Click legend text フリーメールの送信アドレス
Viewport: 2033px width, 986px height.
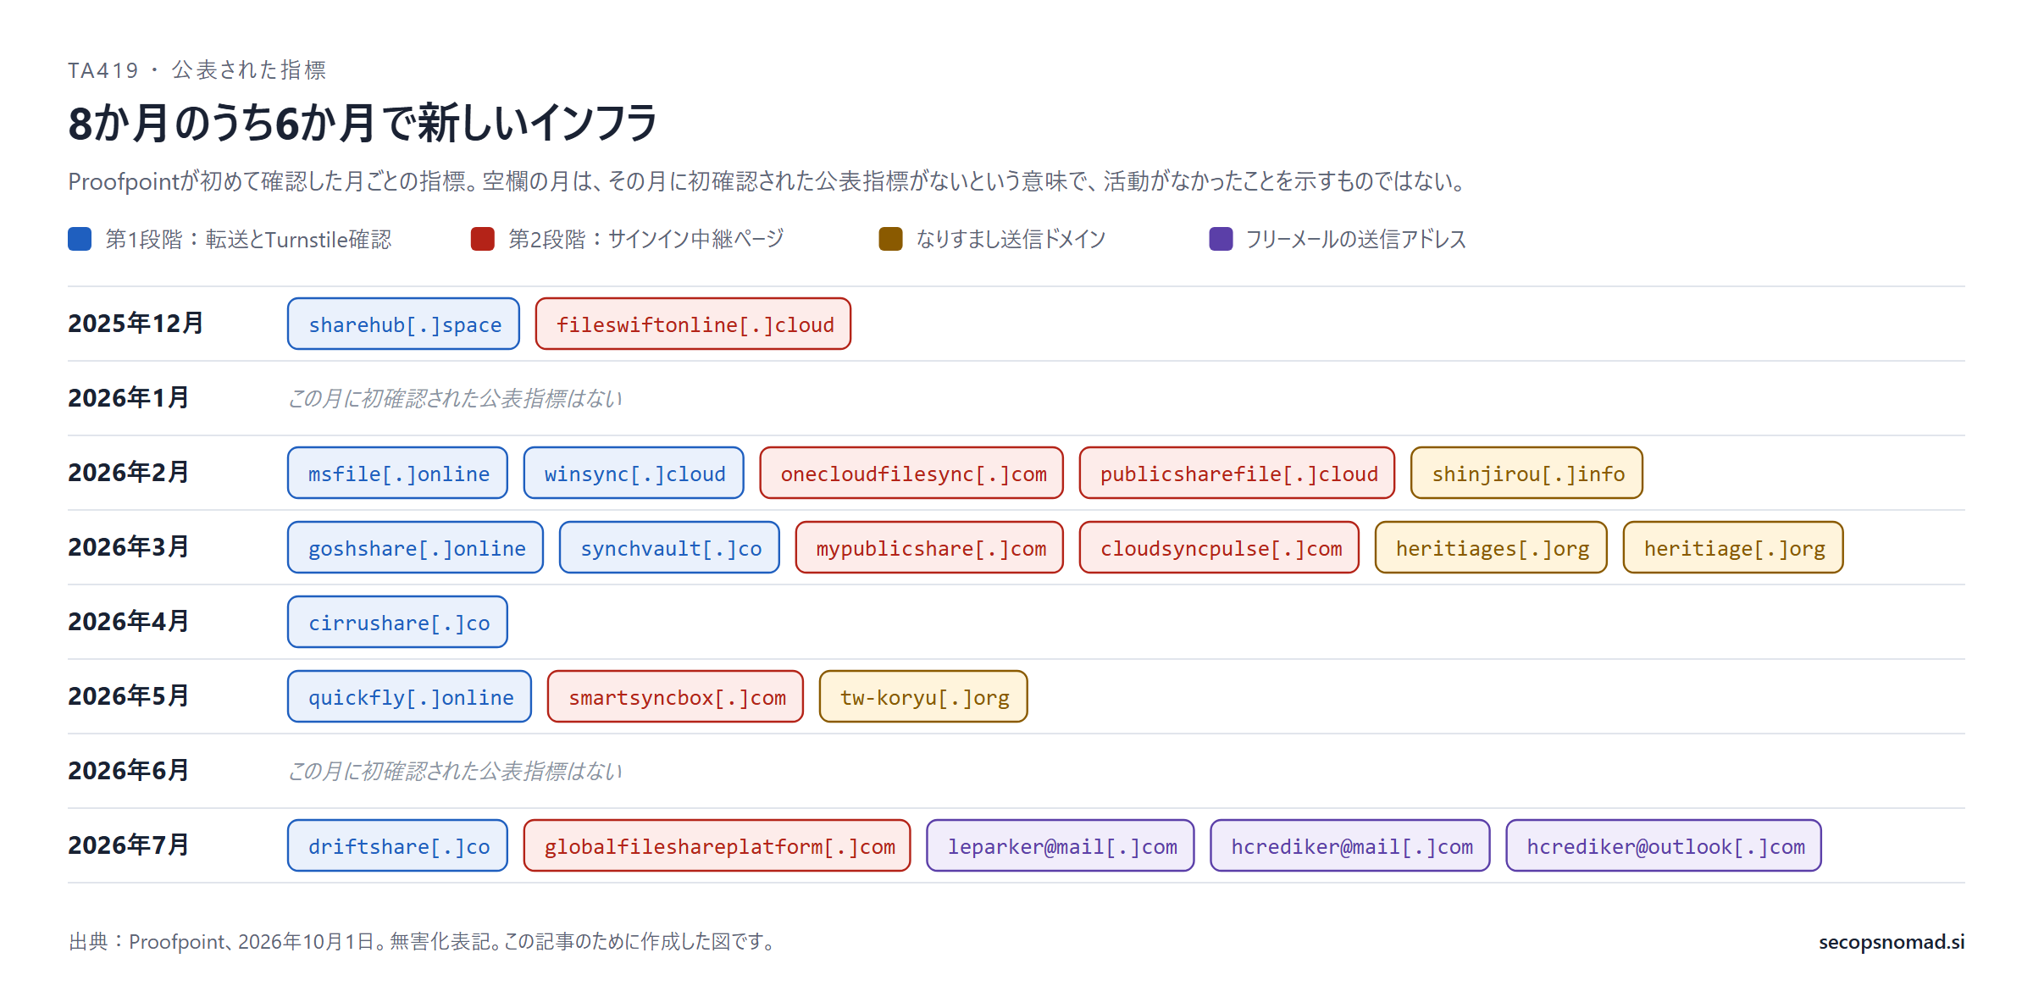coord(1355,240)
